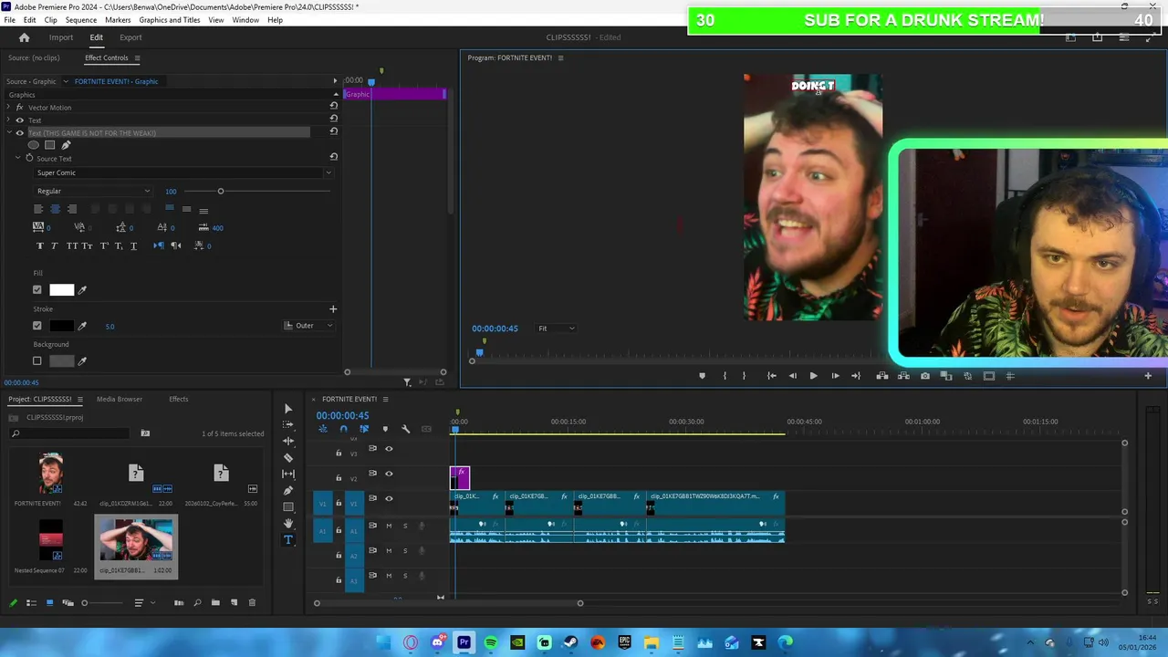Reset Vector Motion effect
The image size is (1168, 657).
333,106
